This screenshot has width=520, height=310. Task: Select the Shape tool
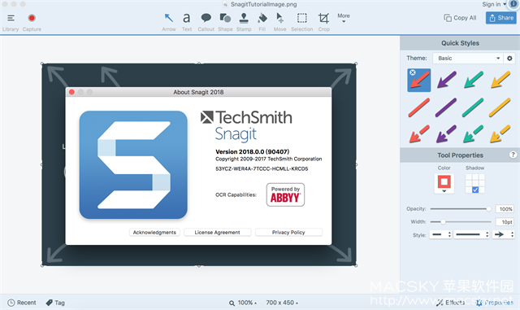pyautogui.click(x=225, y=22)
